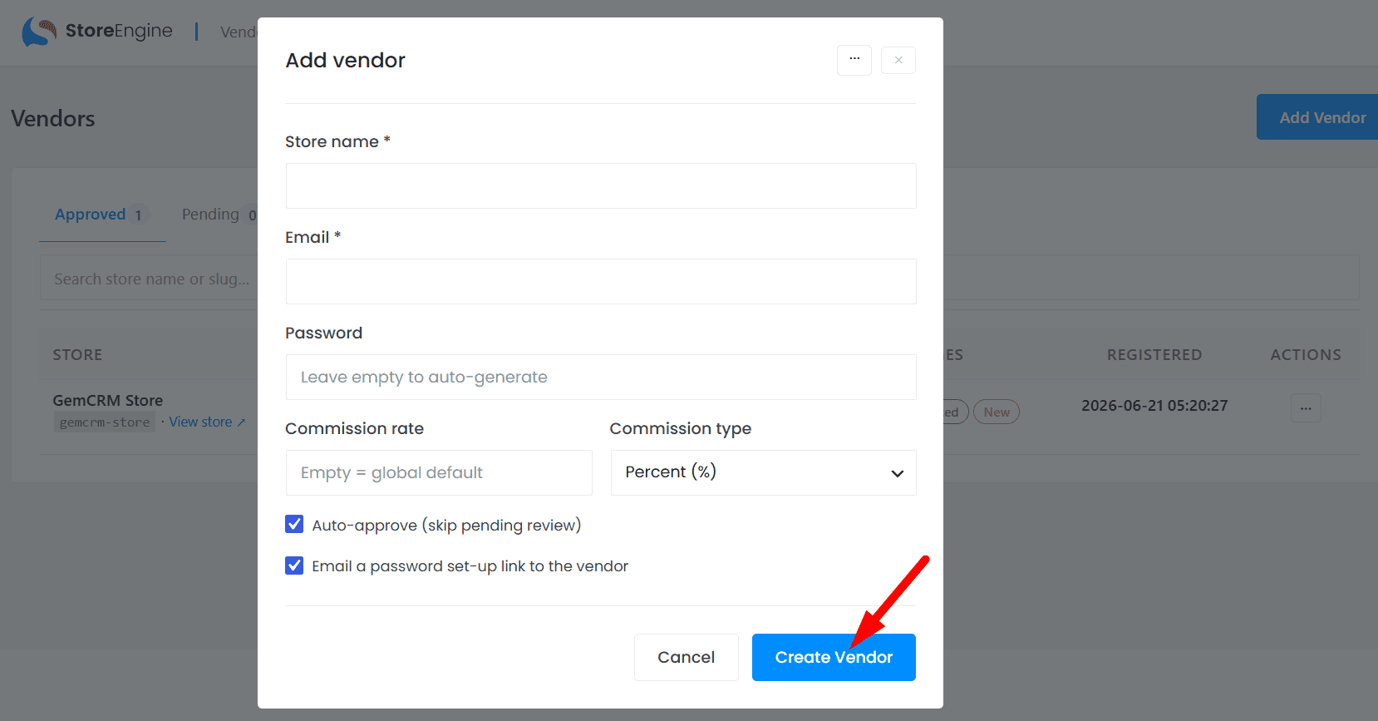
Task: Open GemCRM Store row actions menu
Action: pos(1306,407)
